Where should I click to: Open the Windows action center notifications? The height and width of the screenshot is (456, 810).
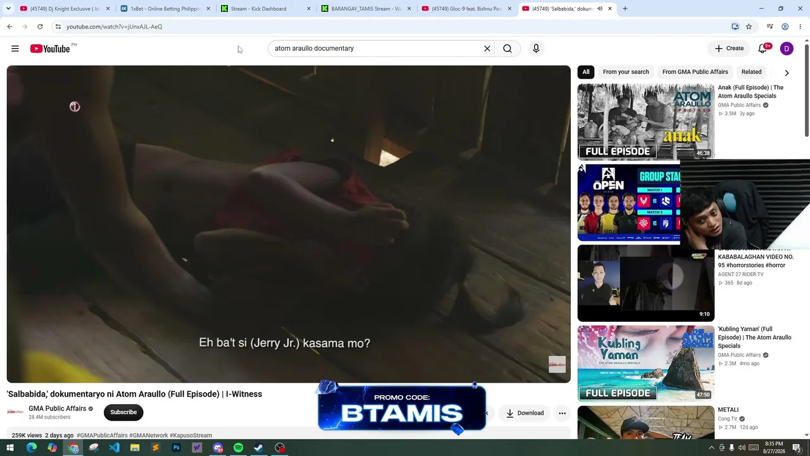coord(797,448)
